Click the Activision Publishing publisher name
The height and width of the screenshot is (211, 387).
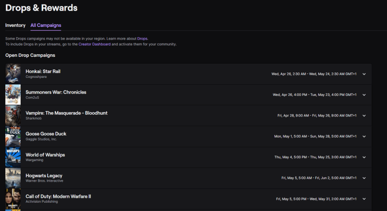42,201
